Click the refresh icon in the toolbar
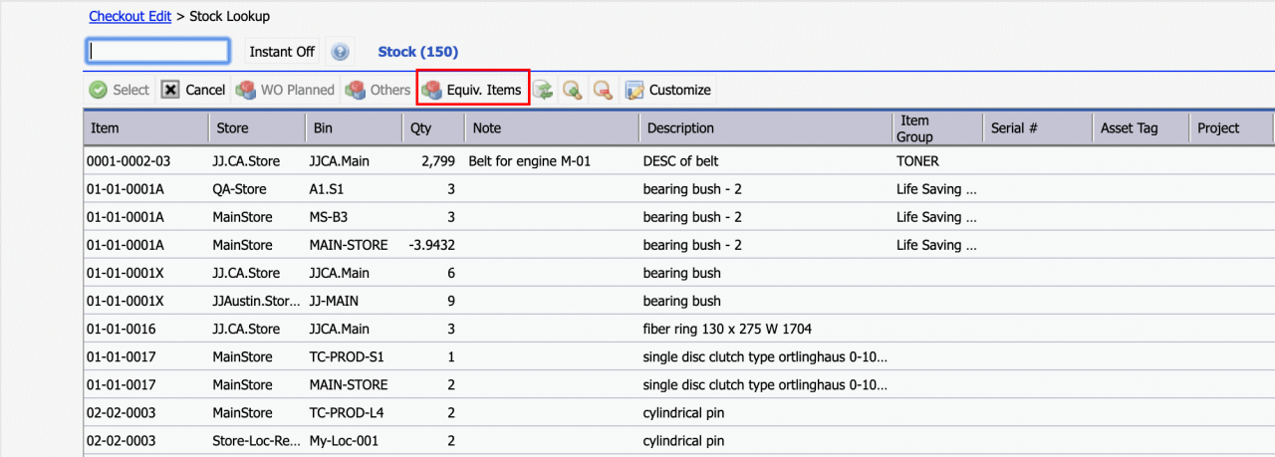1275x457 pixels. tap(544, 90)
